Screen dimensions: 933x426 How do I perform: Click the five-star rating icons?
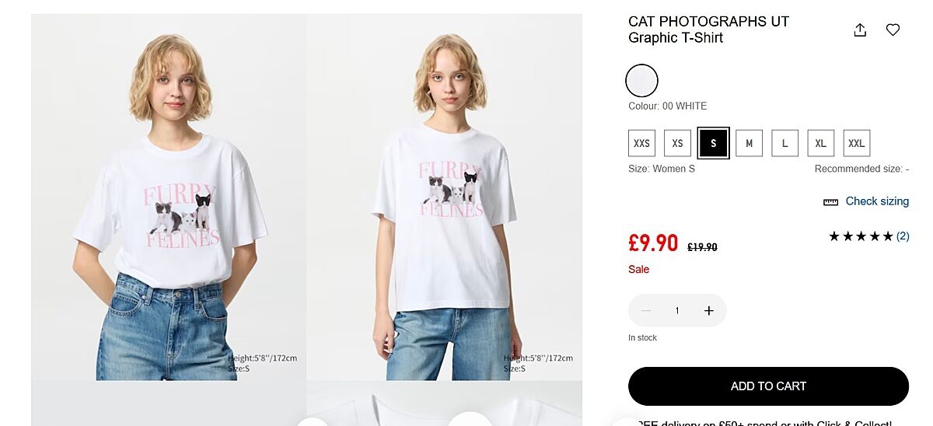click(x=861, y=236)
